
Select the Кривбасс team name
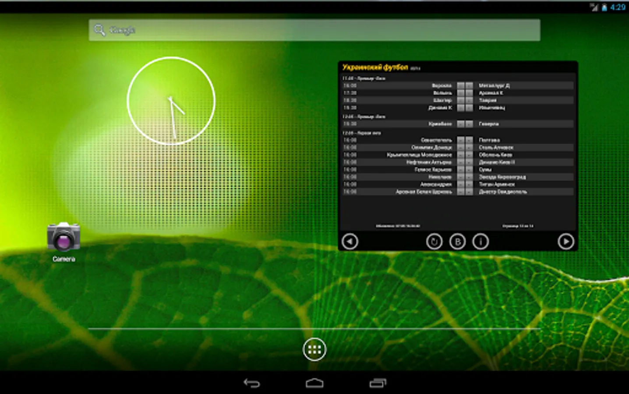[x=440, y=124]
